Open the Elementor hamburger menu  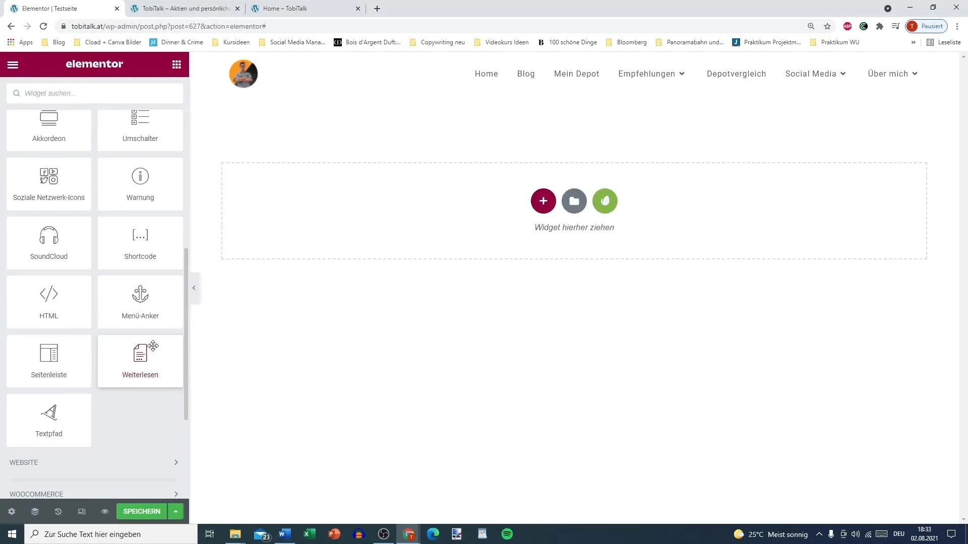click(13, 64)
